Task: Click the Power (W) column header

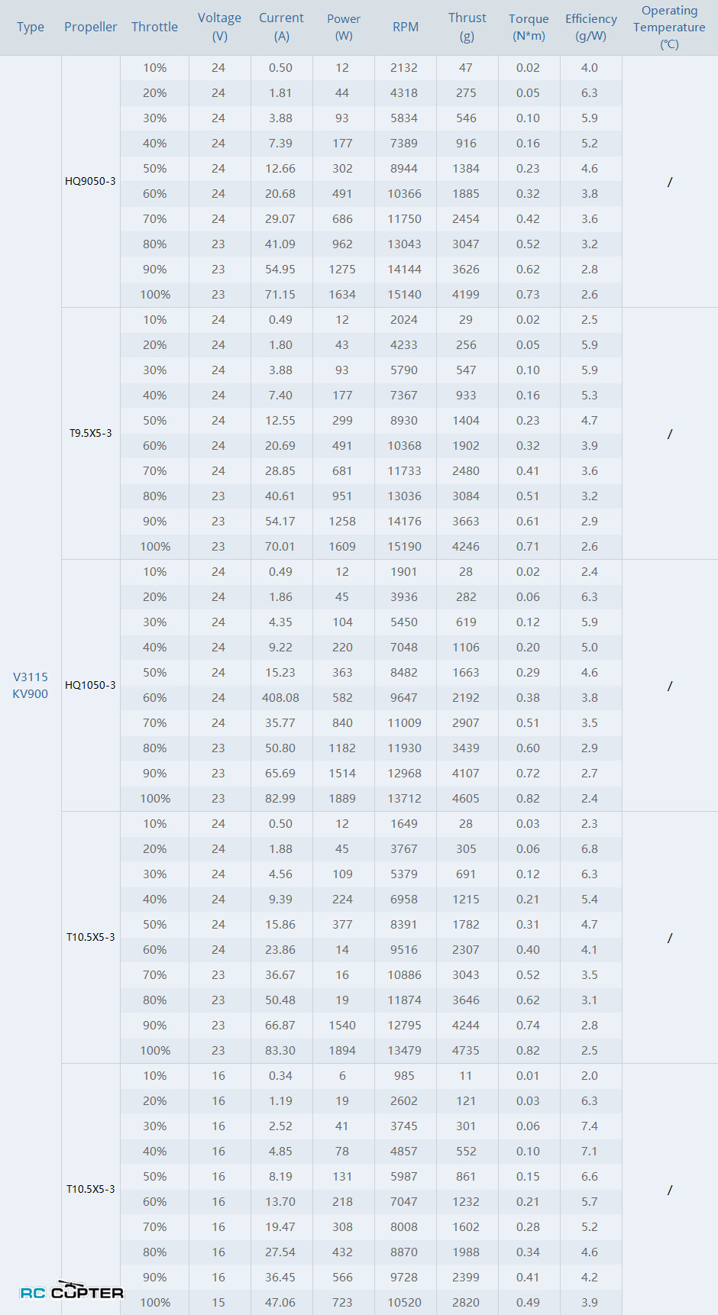Action: point(344,27)
